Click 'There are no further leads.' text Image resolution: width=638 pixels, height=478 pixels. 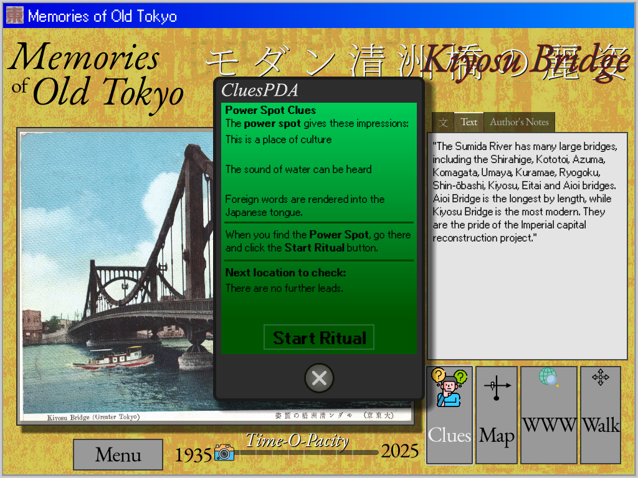(x=284, y=288)
